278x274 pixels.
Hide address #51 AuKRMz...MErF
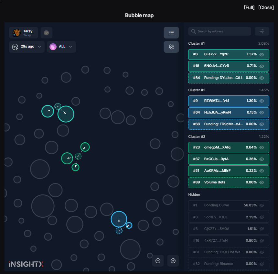(x=262, y=171)
